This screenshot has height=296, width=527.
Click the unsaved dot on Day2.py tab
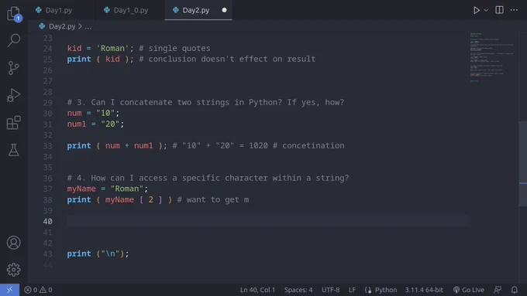click(x=224, y=10)
